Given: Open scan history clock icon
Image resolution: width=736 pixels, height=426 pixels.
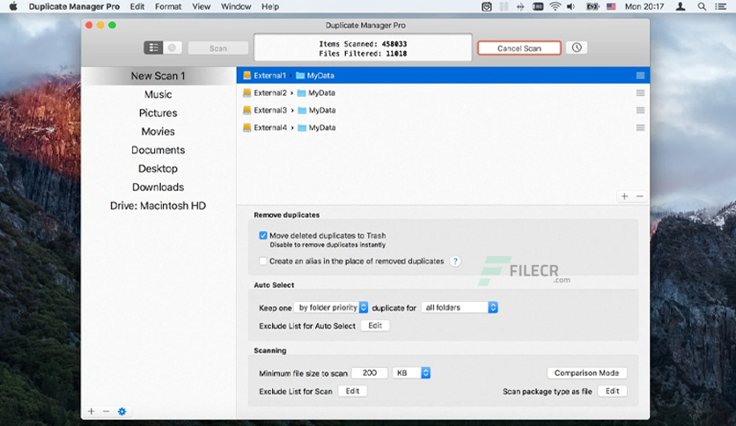Looking at the screenshot, I should pyautogui.click(x=577, y=48).
